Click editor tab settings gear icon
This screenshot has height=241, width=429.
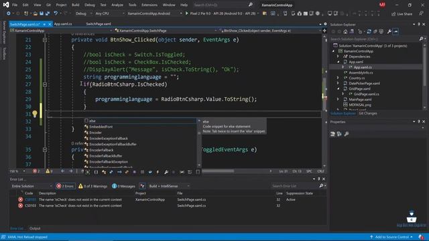[x=325, y=24]
